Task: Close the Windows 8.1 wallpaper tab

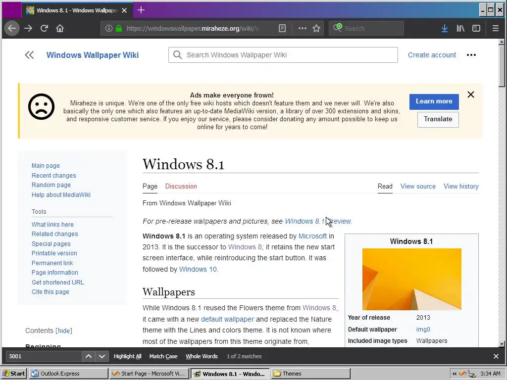Action: point(124,10)
